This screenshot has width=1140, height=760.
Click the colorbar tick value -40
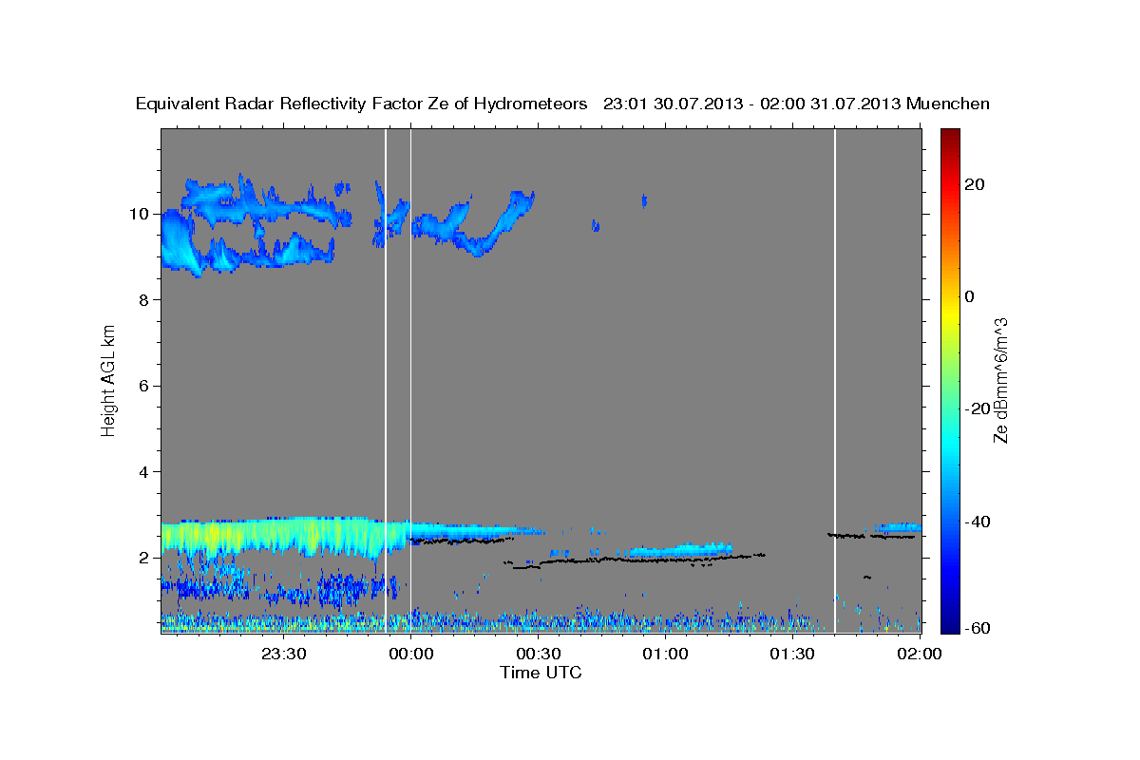(x=978, y=522)
